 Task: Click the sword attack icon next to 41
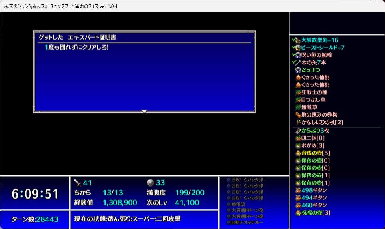click(78, 183)
